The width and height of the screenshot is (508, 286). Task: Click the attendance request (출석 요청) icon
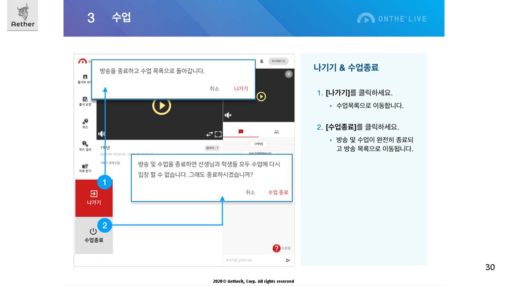pyautogui.click(x=85, y=99)
